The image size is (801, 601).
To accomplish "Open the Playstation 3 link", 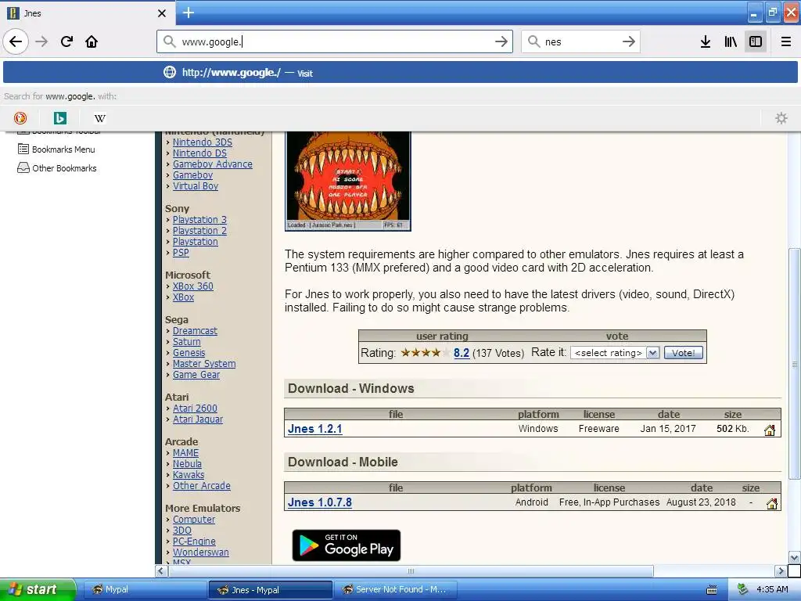I will click(199, 219).
